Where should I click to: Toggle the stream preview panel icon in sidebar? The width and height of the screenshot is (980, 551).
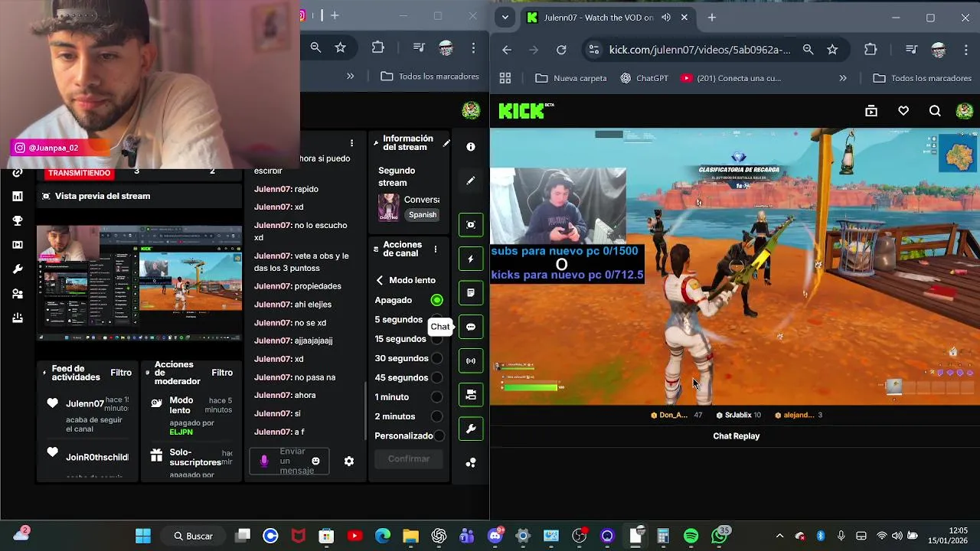(471, 225)
